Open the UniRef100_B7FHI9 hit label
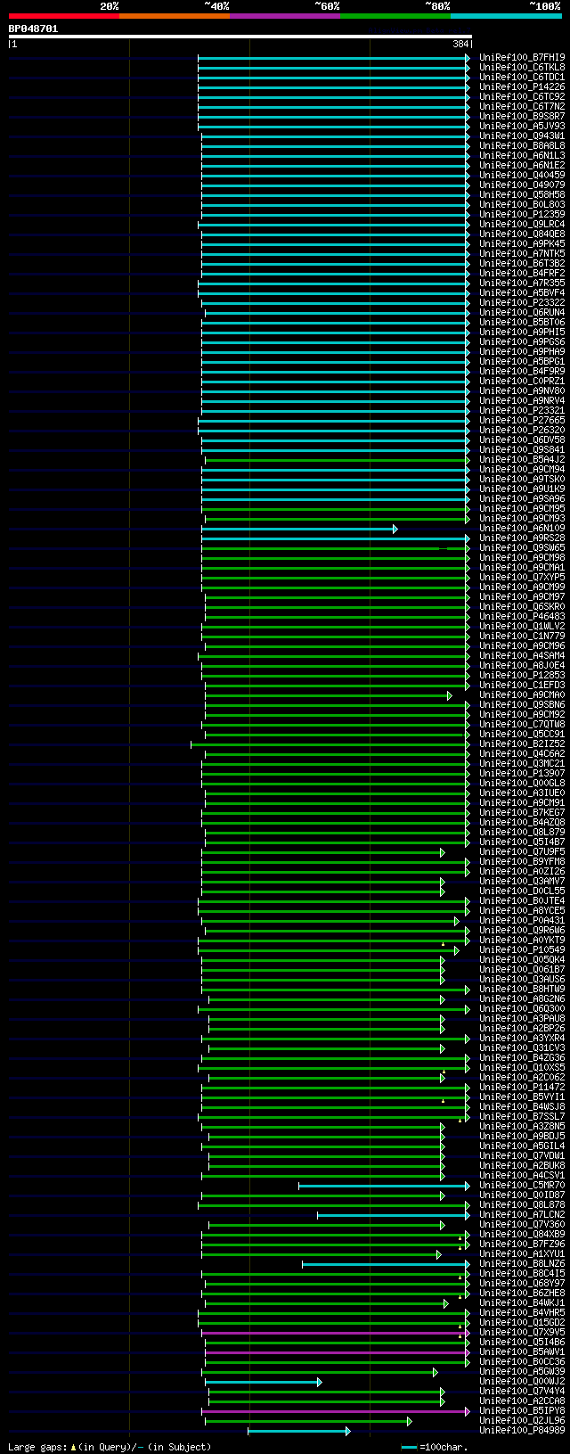 click(x=522, y=57)
